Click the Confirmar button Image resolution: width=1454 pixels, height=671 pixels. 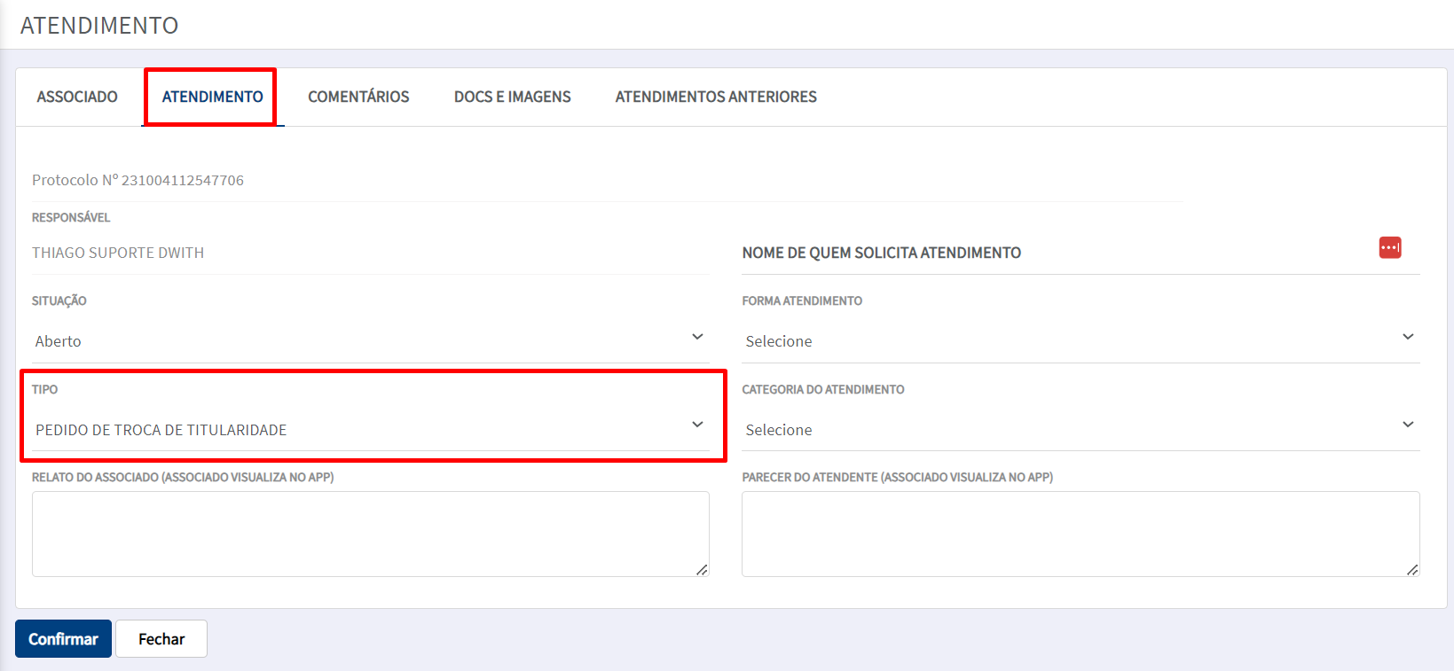click(x=63, y=639)
